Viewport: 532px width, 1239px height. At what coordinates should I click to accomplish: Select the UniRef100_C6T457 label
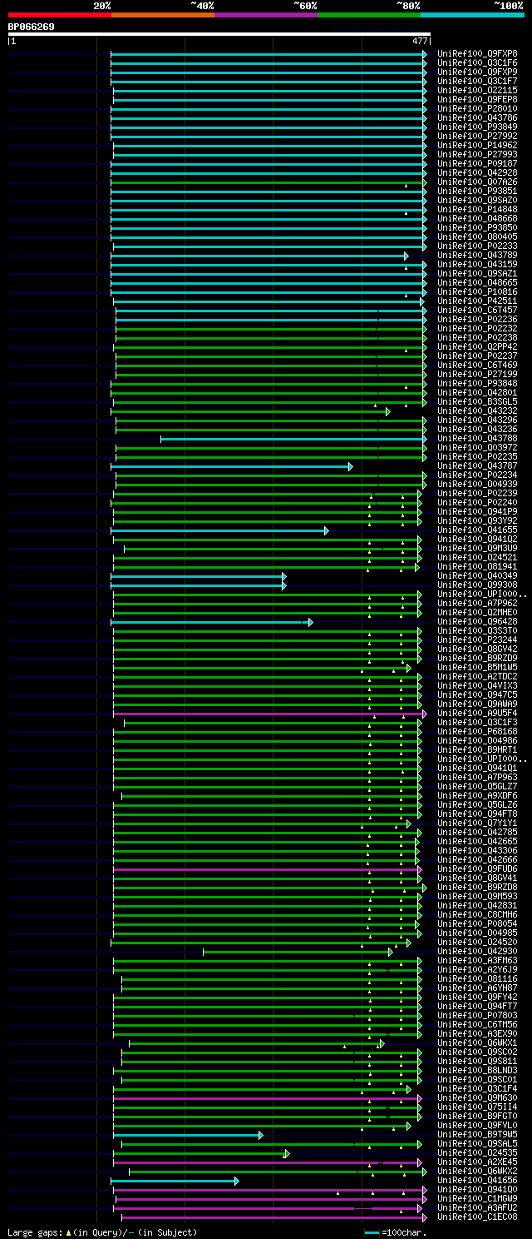[x=477, y=311]
